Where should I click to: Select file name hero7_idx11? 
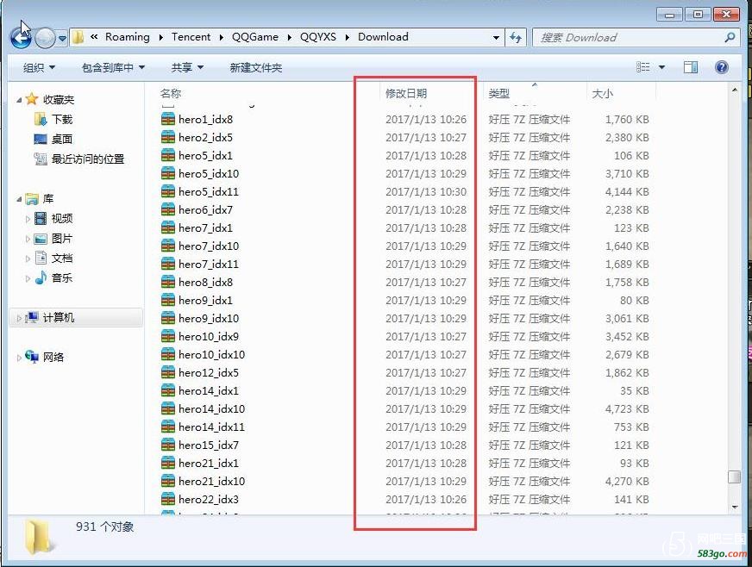click(x=208, y=264)
